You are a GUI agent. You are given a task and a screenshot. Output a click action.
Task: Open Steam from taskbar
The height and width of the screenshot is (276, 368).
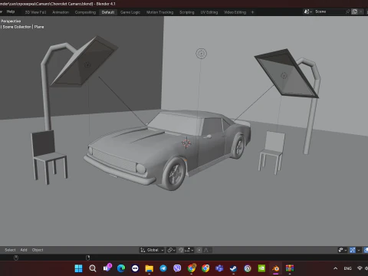[x=233, y=268]
